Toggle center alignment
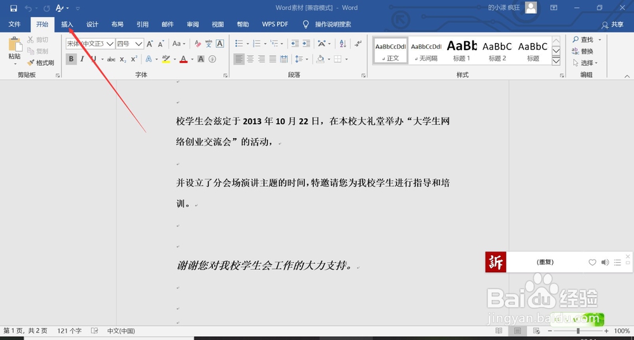Screen dimensions: 634x340 tap(250, 60)
